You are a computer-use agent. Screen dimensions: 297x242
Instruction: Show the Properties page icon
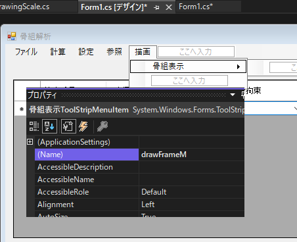coord(68,126)
